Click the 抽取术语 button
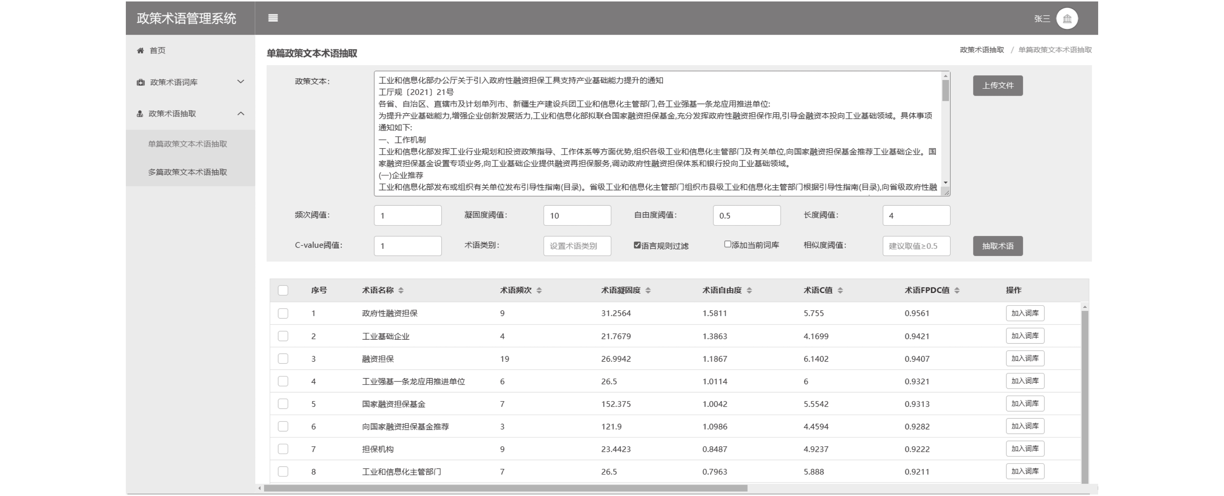 (x=998, y=246)
